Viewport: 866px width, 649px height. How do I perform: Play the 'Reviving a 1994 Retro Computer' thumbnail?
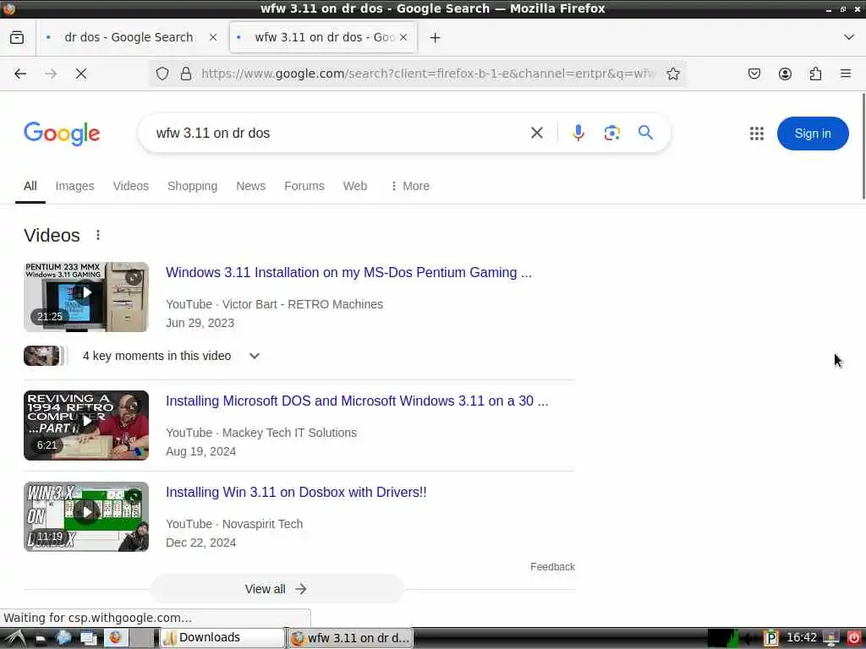click(86, 426)
